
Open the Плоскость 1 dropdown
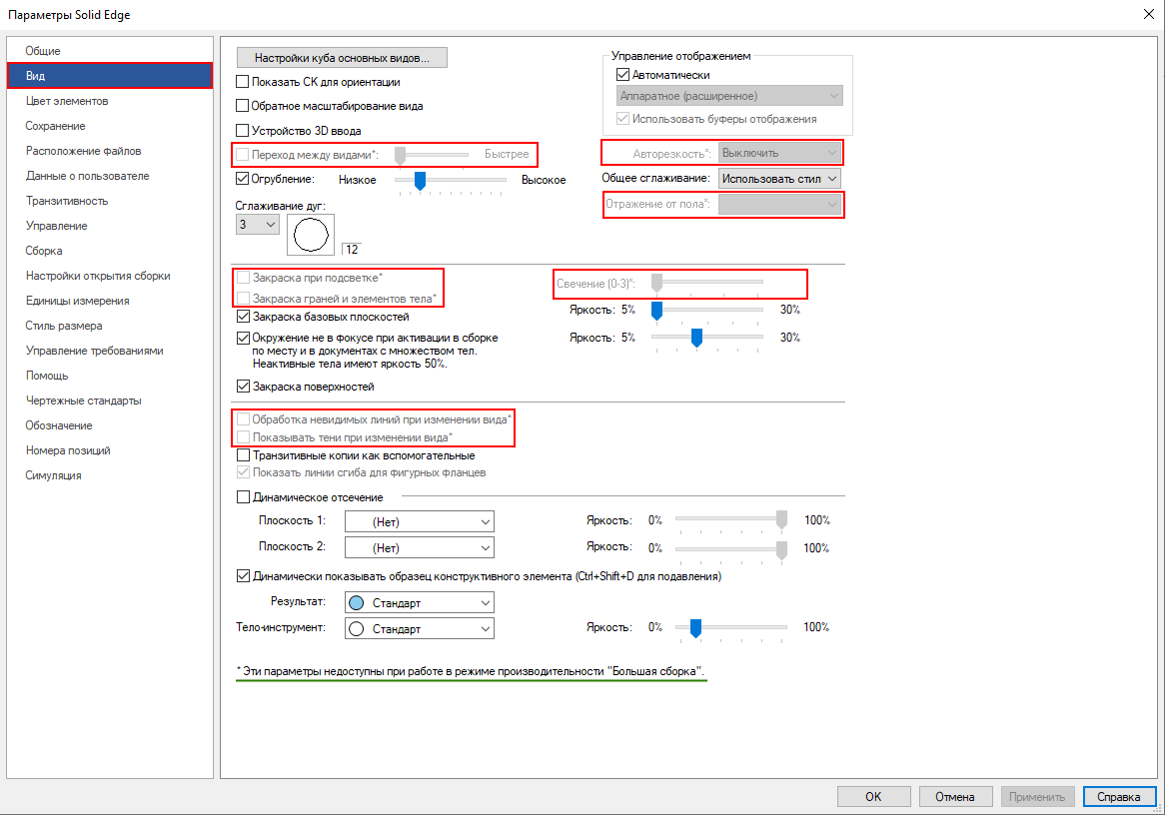[x=419, y=522]
